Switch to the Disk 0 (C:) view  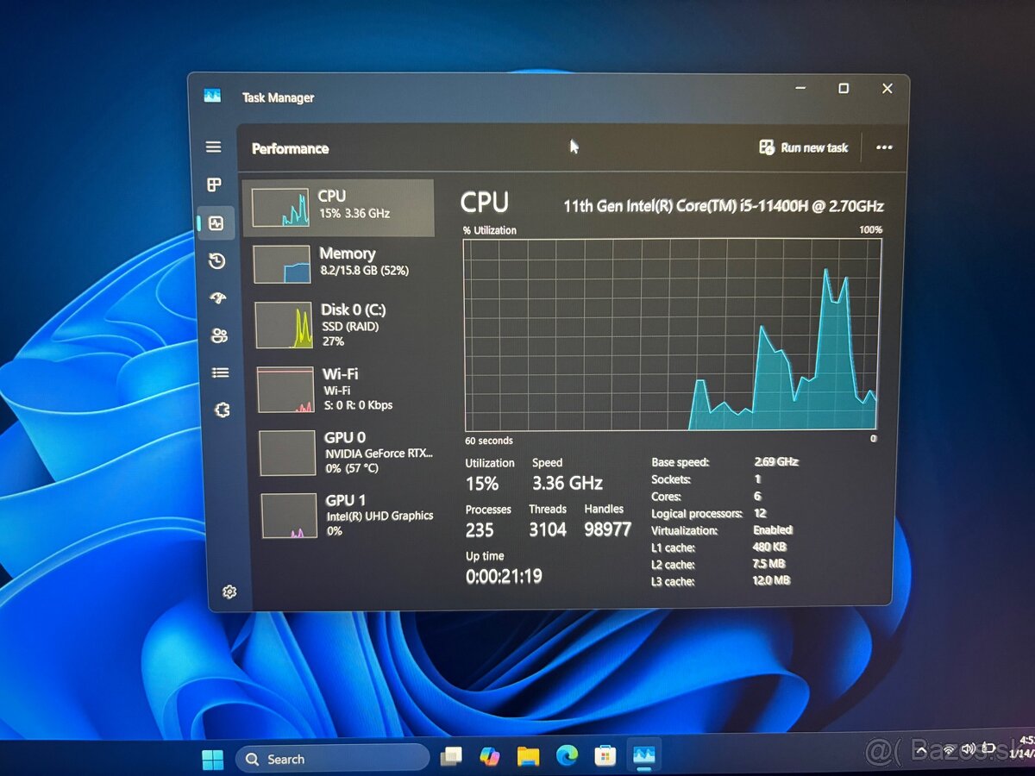[x=345, y=325]
